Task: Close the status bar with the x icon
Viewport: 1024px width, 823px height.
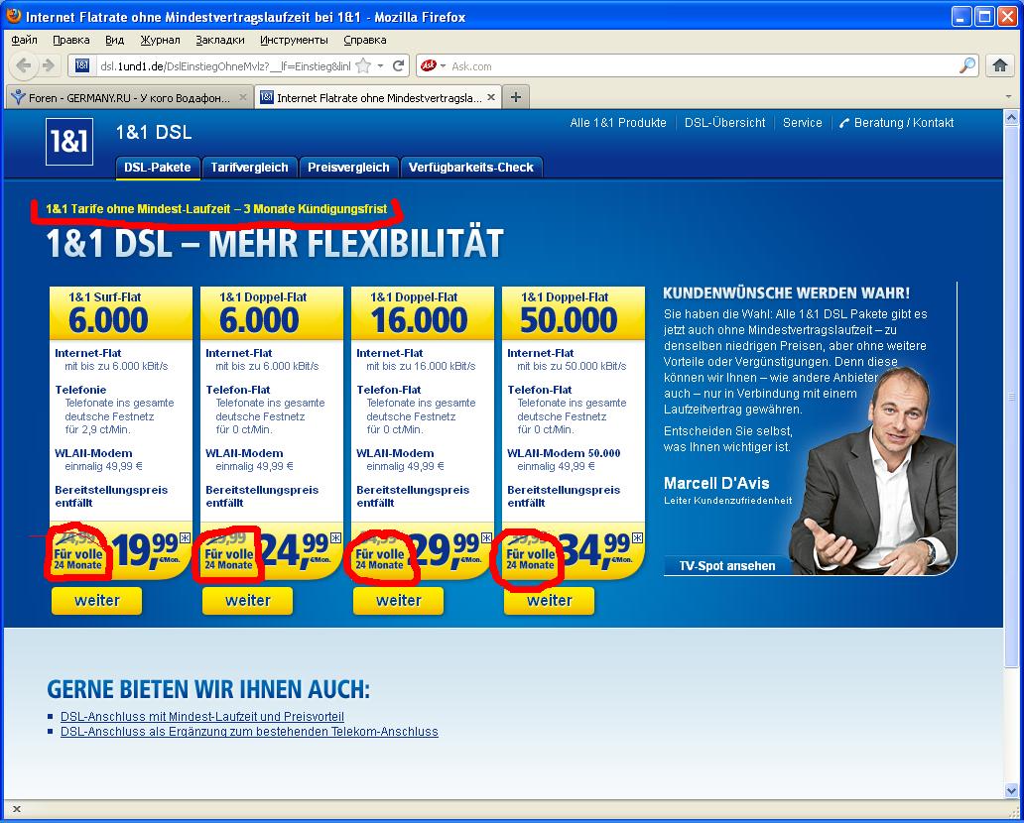Action: click(17, 809)
